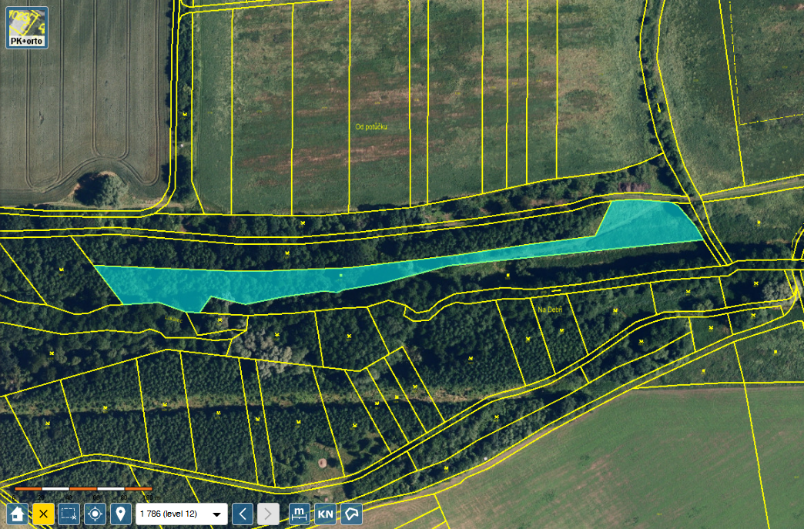Select the polygon drawing tool
The height and width of the screenshot is (529, 804).
click(351, 514)
